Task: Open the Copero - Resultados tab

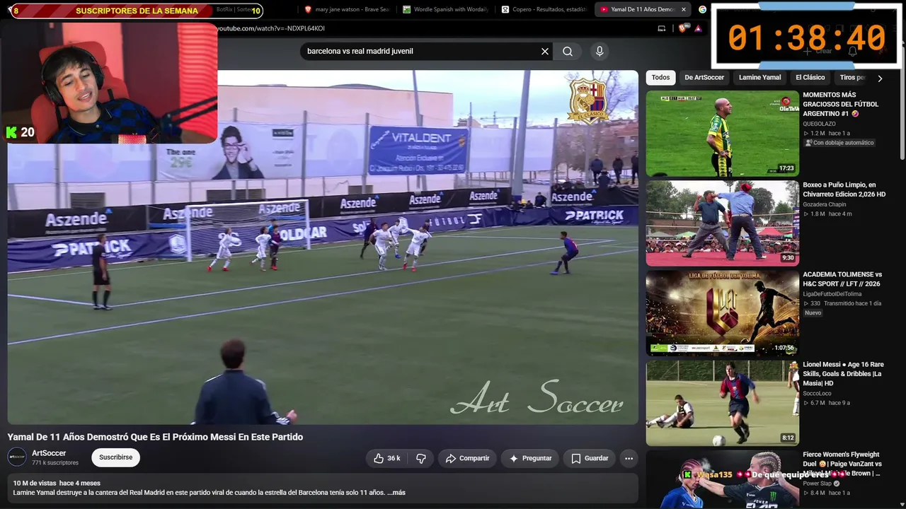Action: (544, 10)
